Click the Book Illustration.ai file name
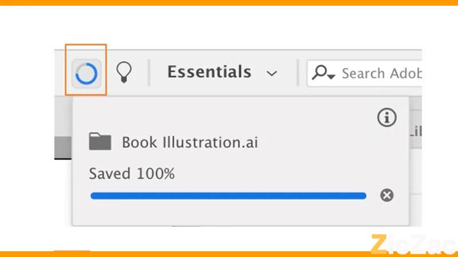 coord(189,142)
